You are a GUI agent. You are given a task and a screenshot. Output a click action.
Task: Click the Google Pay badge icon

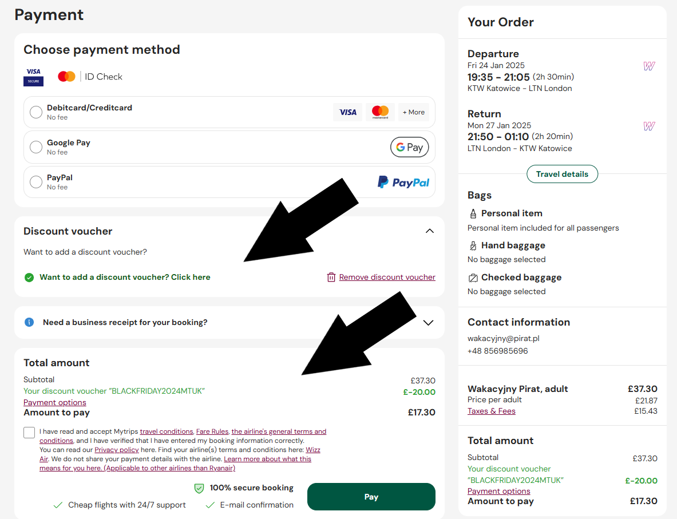(x=409, y=147)
